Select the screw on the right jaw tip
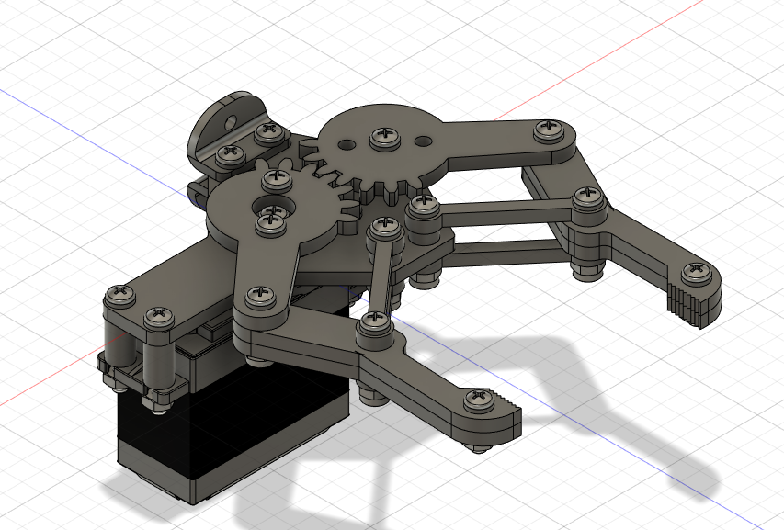784x530 pixels. (x=697, y=272)
